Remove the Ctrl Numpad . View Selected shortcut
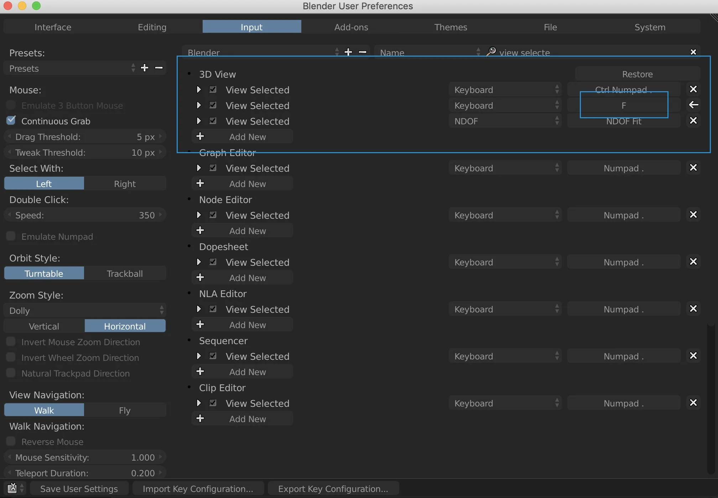Image resolution: width=718 pixels, height=498 pixels. click(x=693, y=89)
